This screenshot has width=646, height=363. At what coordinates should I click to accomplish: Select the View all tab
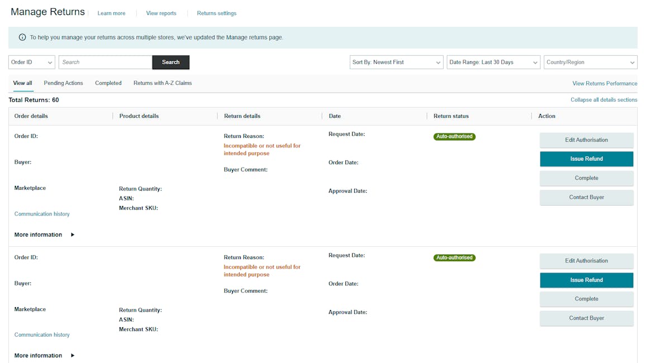click(22, 83)
